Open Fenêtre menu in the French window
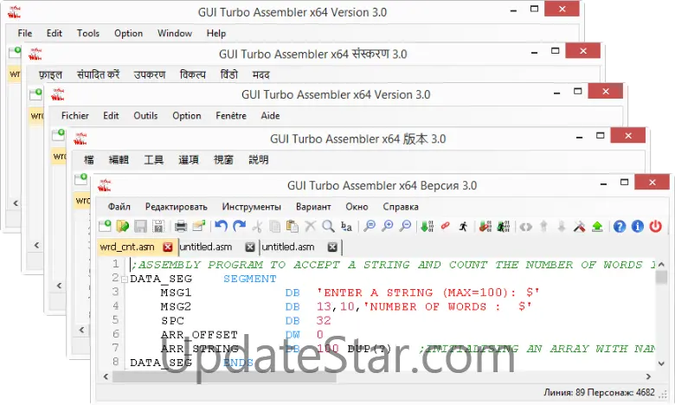Screen dimensions: 675x405 [231, 116]
